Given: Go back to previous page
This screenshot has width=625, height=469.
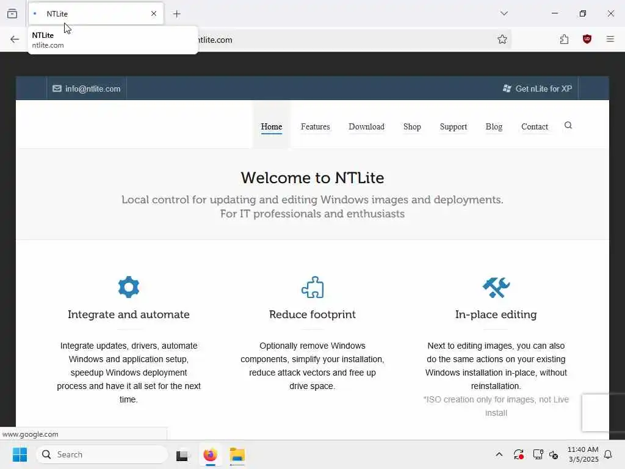Looking at the screenshot, I should point(15,39).
